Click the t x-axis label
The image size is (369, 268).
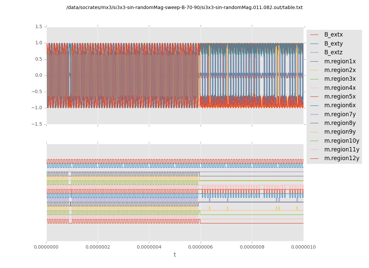(x=175, y=255)
